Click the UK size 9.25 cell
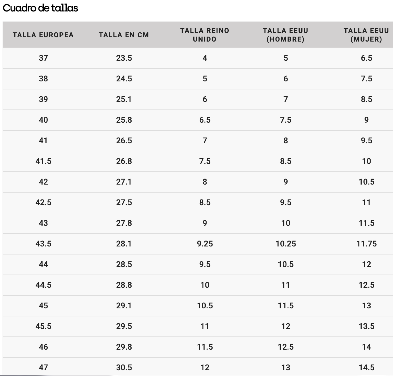Screen dimensions: 393x376 205,244
